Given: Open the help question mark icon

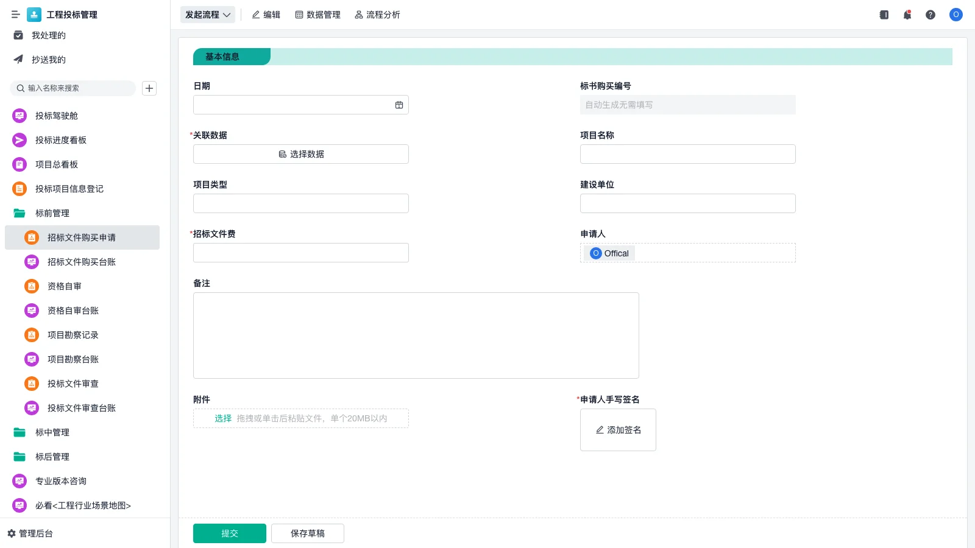Looking at the screenshot, I should click(931, 15).
